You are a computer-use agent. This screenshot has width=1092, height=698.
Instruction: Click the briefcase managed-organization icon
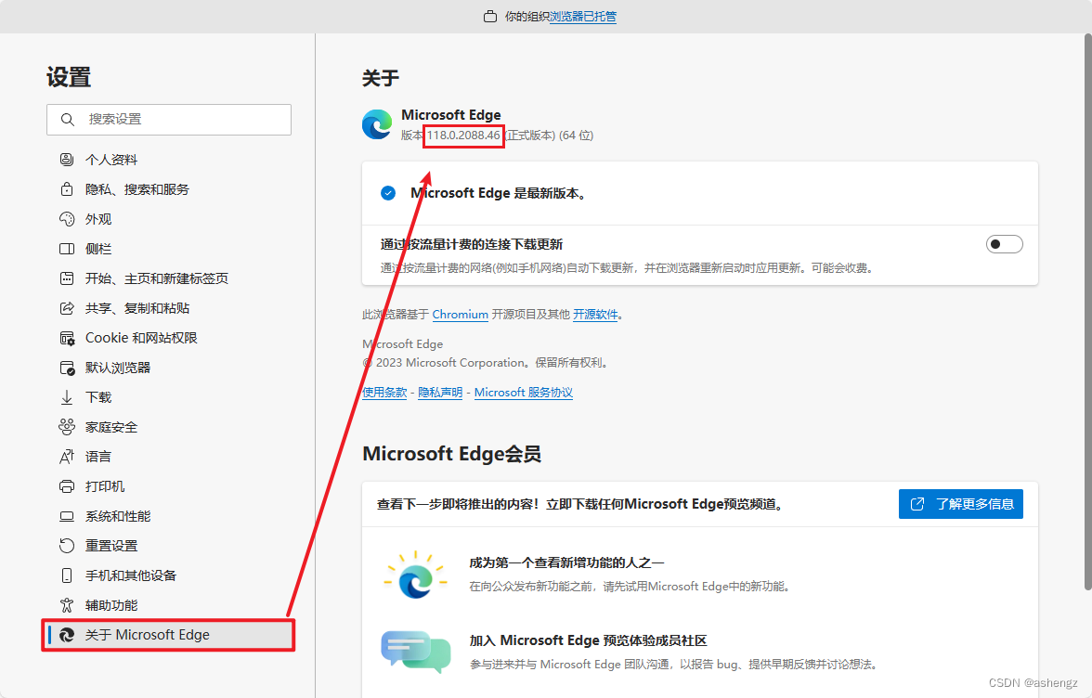pyautogui.click(x=490, y=16)
